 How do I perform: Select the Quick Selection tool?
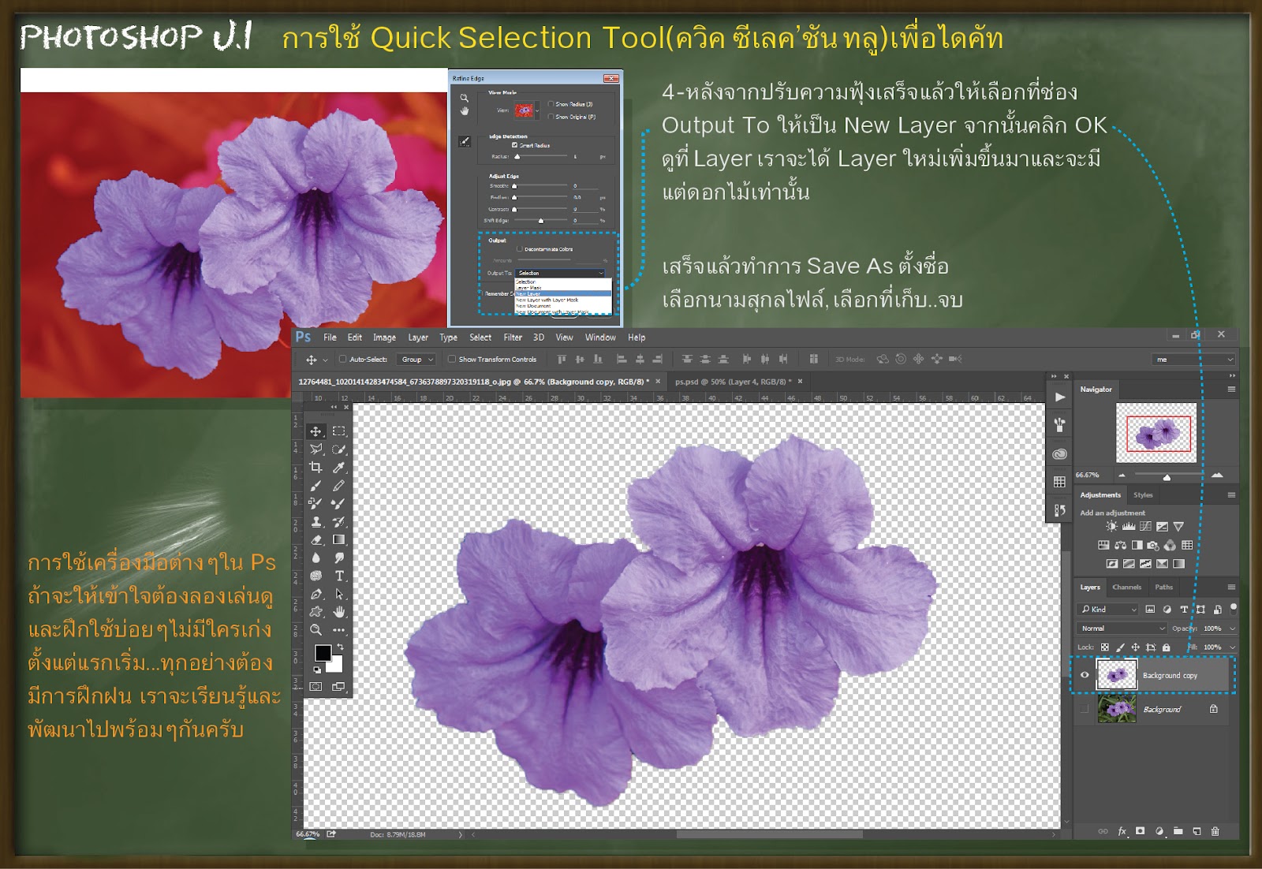pos(339,449)
